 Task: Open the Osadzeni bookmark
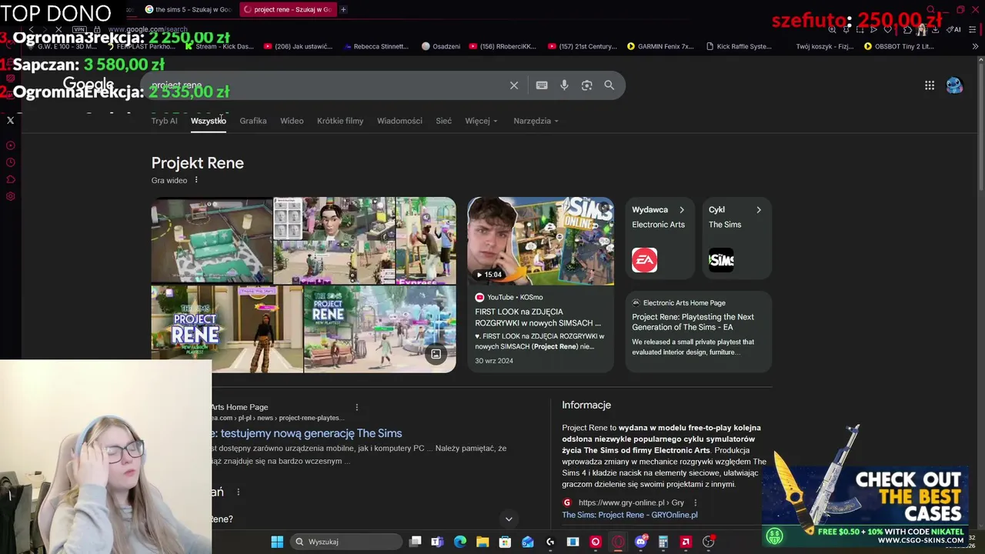[x=441, y=46]
